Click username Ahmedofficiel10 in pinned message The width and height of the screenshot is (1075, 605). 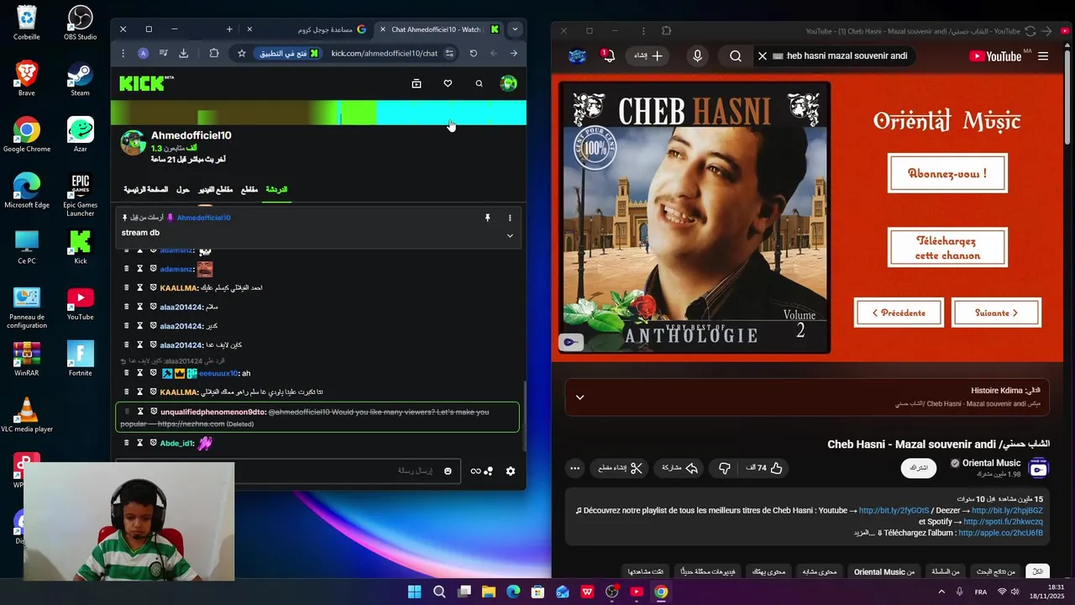[x=204, y=218]
